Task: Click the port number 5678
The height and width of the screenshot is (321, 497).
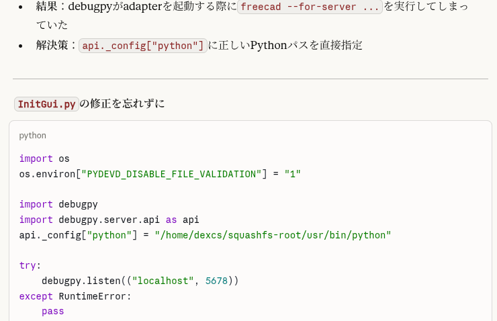Action: 216,281
